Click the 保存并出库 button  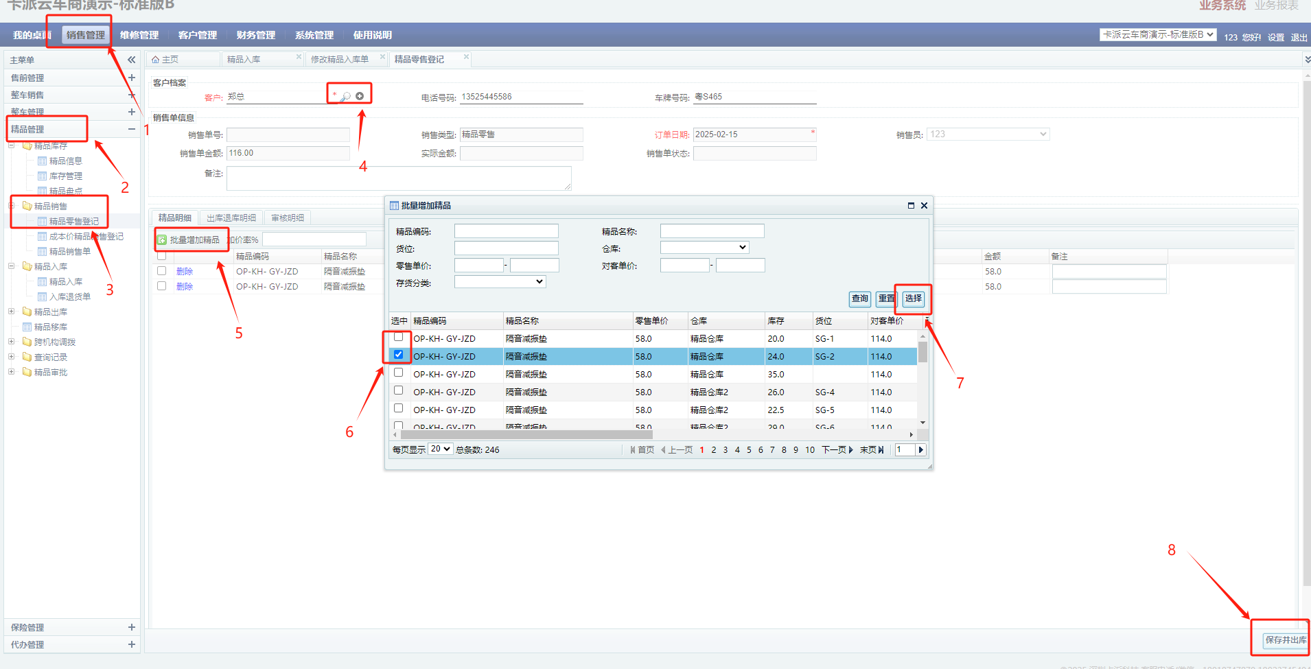point(1285,640)
